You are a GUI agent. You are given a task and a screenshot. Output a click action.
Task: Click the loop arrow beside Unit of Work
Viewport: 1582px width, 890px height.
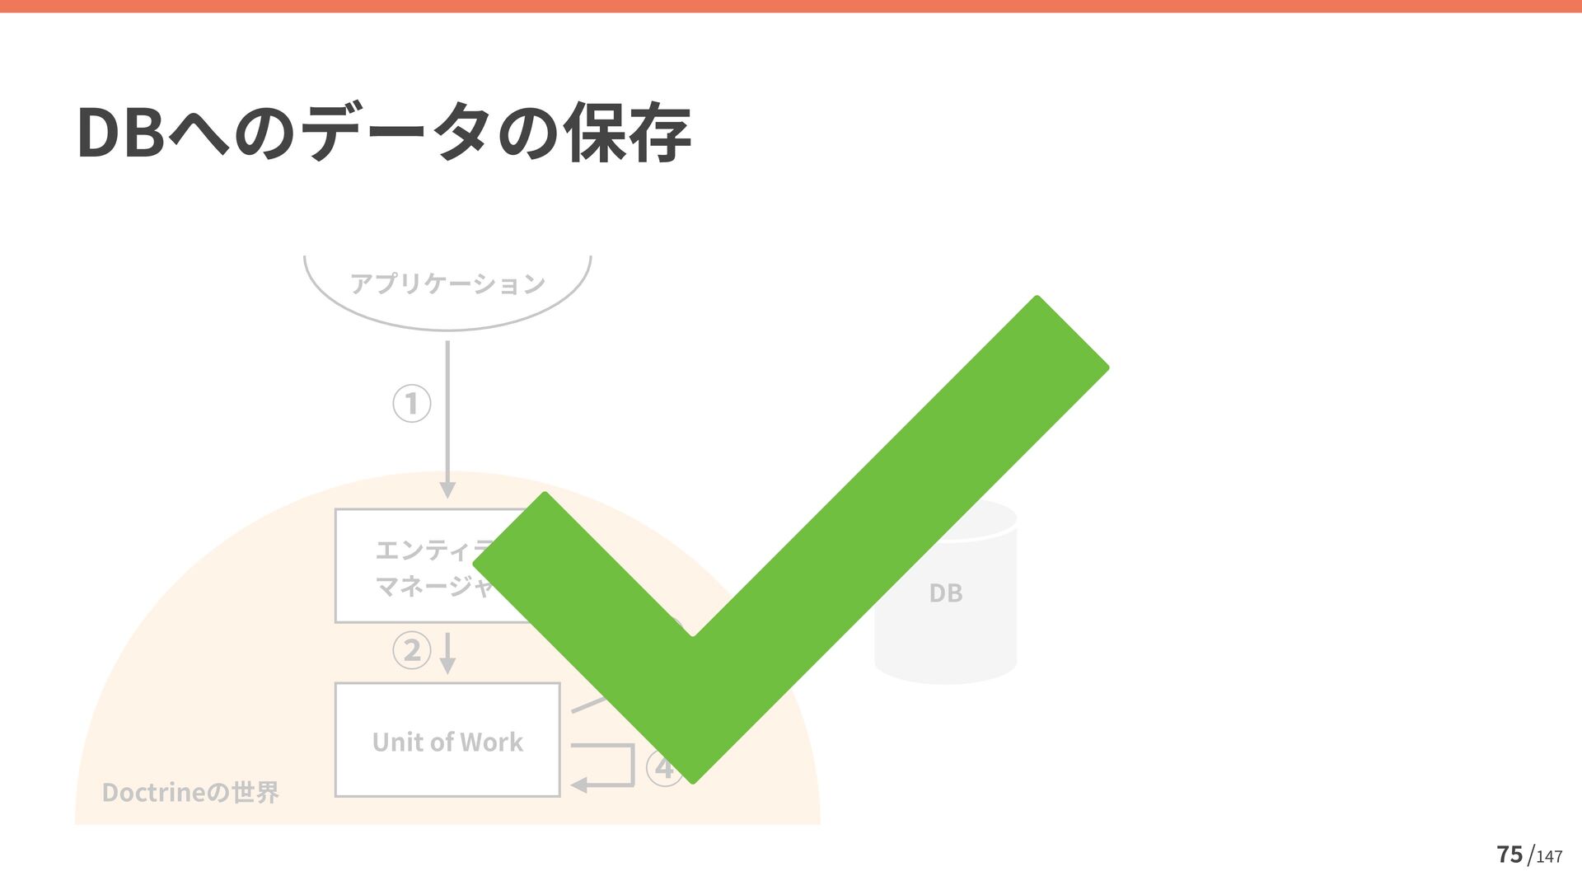tap(610, 766)
